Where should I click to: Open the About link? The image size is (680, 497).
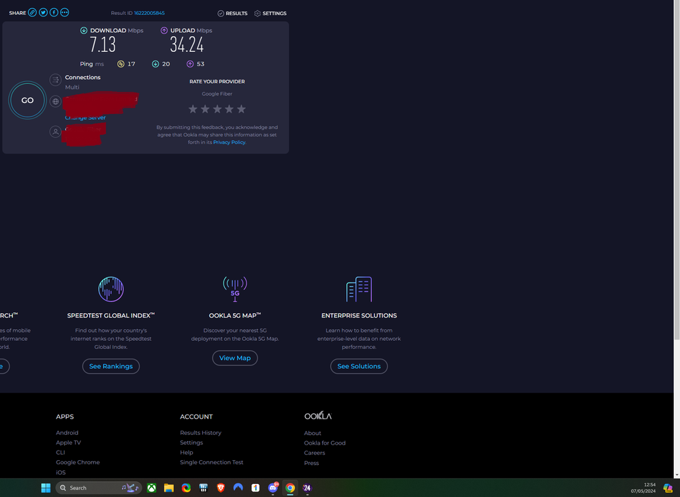click(x=313, y=433)
